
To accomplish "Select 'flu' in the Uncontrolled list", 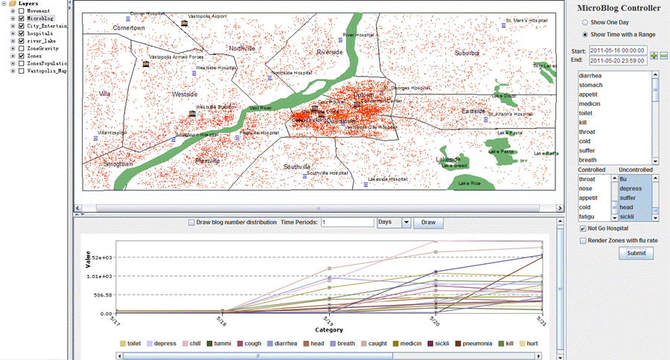I will pyautogui.click(x=635, y=179).
